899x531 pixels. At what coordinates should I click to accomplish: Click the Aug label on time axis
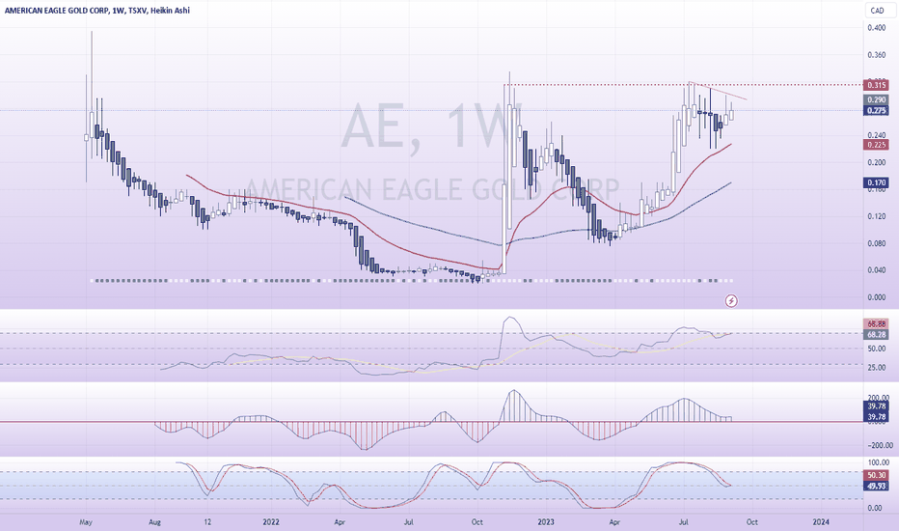click(154, 521)
